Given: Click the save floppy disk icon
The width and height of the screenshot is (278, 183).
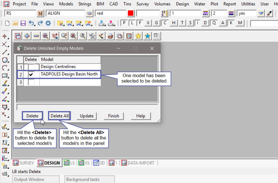Looking at the screenshot, I should (23, 23).
